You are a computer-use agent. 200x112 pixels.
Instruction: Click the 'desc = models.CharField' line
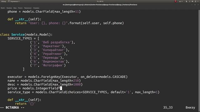[45, 84]
